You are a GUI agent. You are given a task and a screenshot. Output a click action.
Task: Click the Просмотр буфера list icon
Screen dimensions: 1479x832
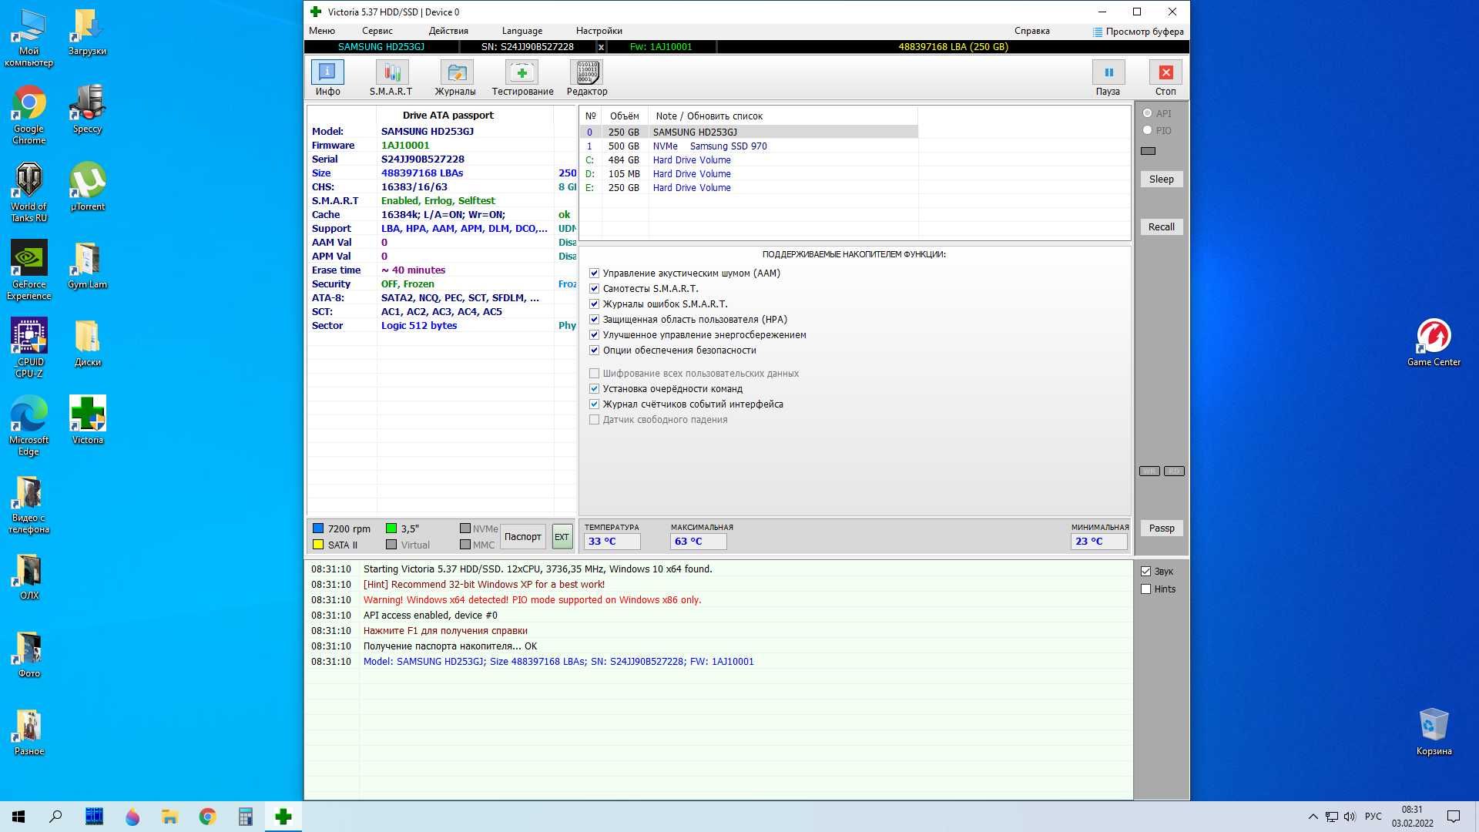coord(1097,32)
